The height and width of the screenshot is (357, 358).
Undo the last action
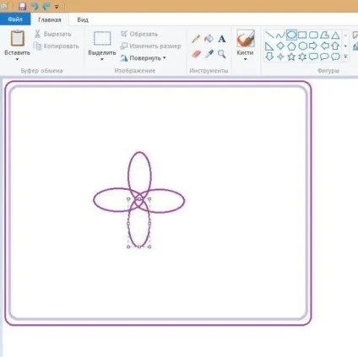pos(35,6)
